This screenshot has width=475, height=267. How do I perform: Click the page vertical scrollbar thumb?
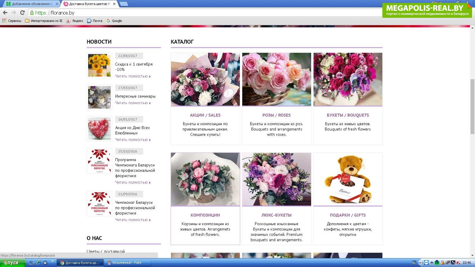click(x=472, y=107)
